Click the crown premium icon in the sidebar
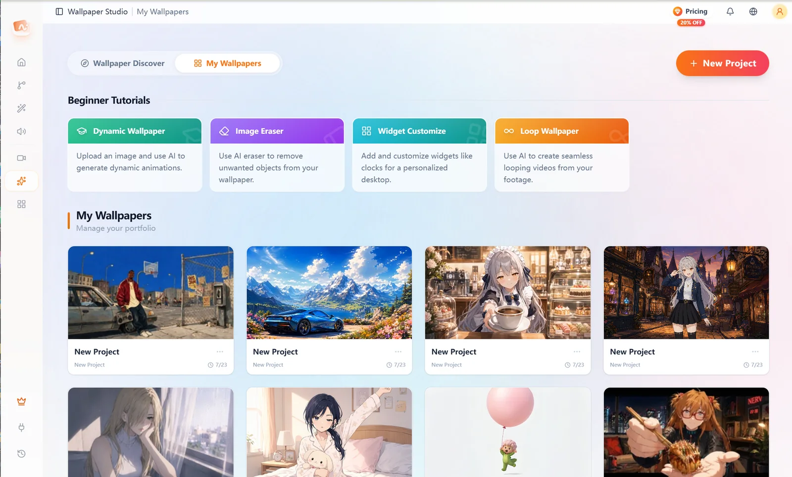The width and height of the screenshot is (792, 477). coord(21,401)
